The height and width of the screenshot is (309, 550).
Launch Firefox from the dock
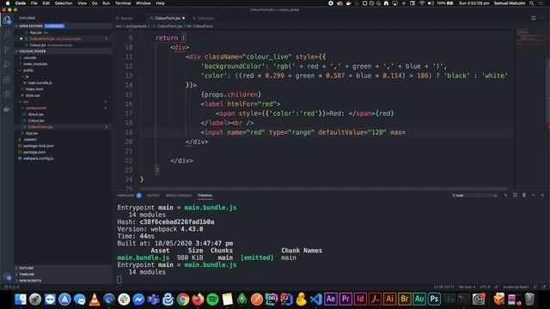pos(198,300)
